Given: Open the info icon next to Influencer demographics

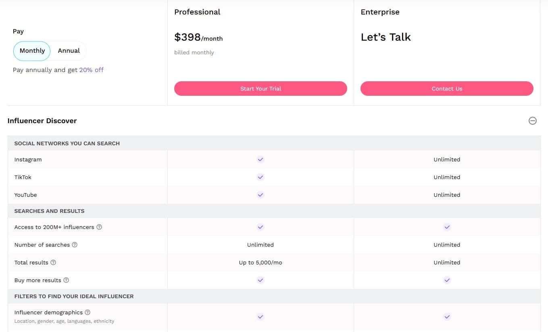Looking at the screenshot, I should (x=87, y=312).
